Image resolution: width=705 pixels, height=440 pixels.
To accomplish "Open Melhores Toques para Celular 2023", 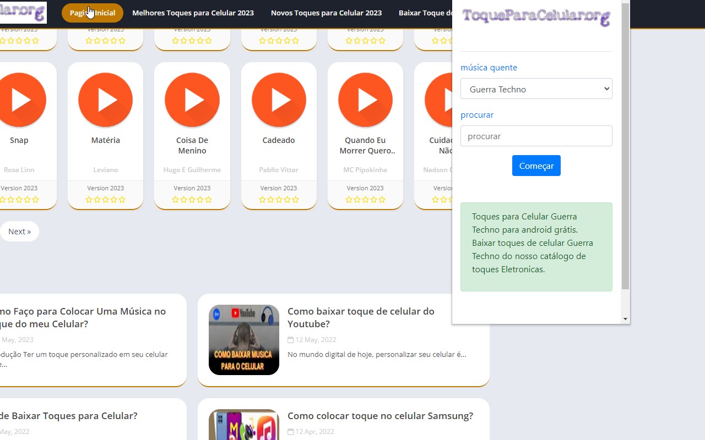I will click(x=193, y=13).
